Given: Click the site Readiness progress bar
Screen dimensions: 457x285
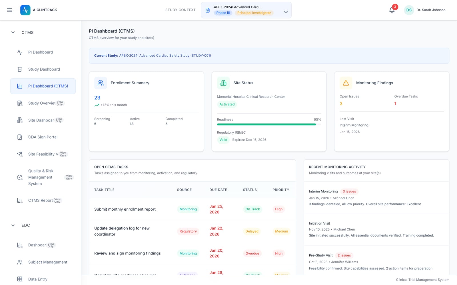Looking at the screenshot, I should click(x=269, y=125).
